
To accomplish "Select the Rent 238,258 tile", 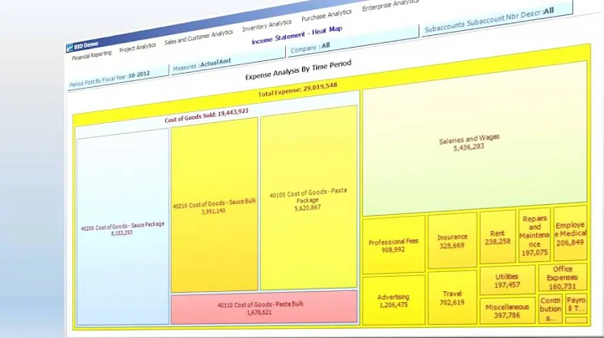I will click(x=497, y=237).
